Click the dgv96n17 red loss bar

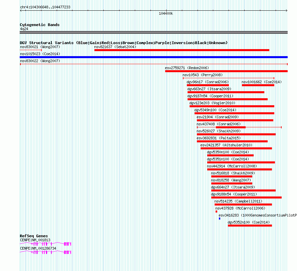208,85
